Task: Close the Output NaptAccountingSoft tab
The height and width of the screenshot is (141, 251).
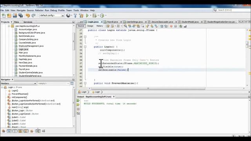Action: (114, 97)
